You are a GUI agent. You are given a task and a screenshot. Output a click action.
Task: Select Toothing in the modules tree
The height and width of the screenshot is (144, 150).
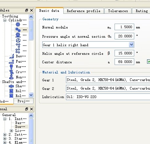(10, 16)
